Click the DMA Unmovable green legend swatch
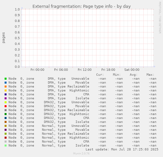 (6, 79)
